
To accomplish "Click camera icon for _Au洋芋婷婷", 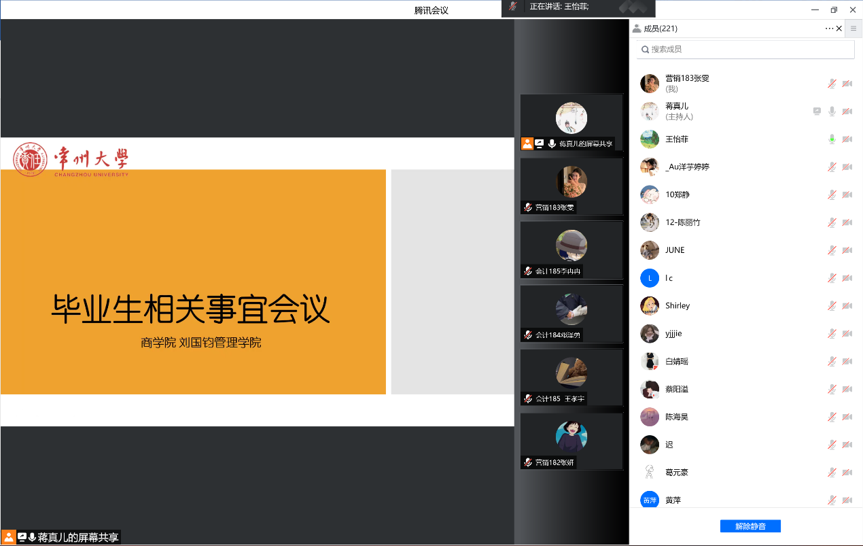I will click(x=847, y=167).
